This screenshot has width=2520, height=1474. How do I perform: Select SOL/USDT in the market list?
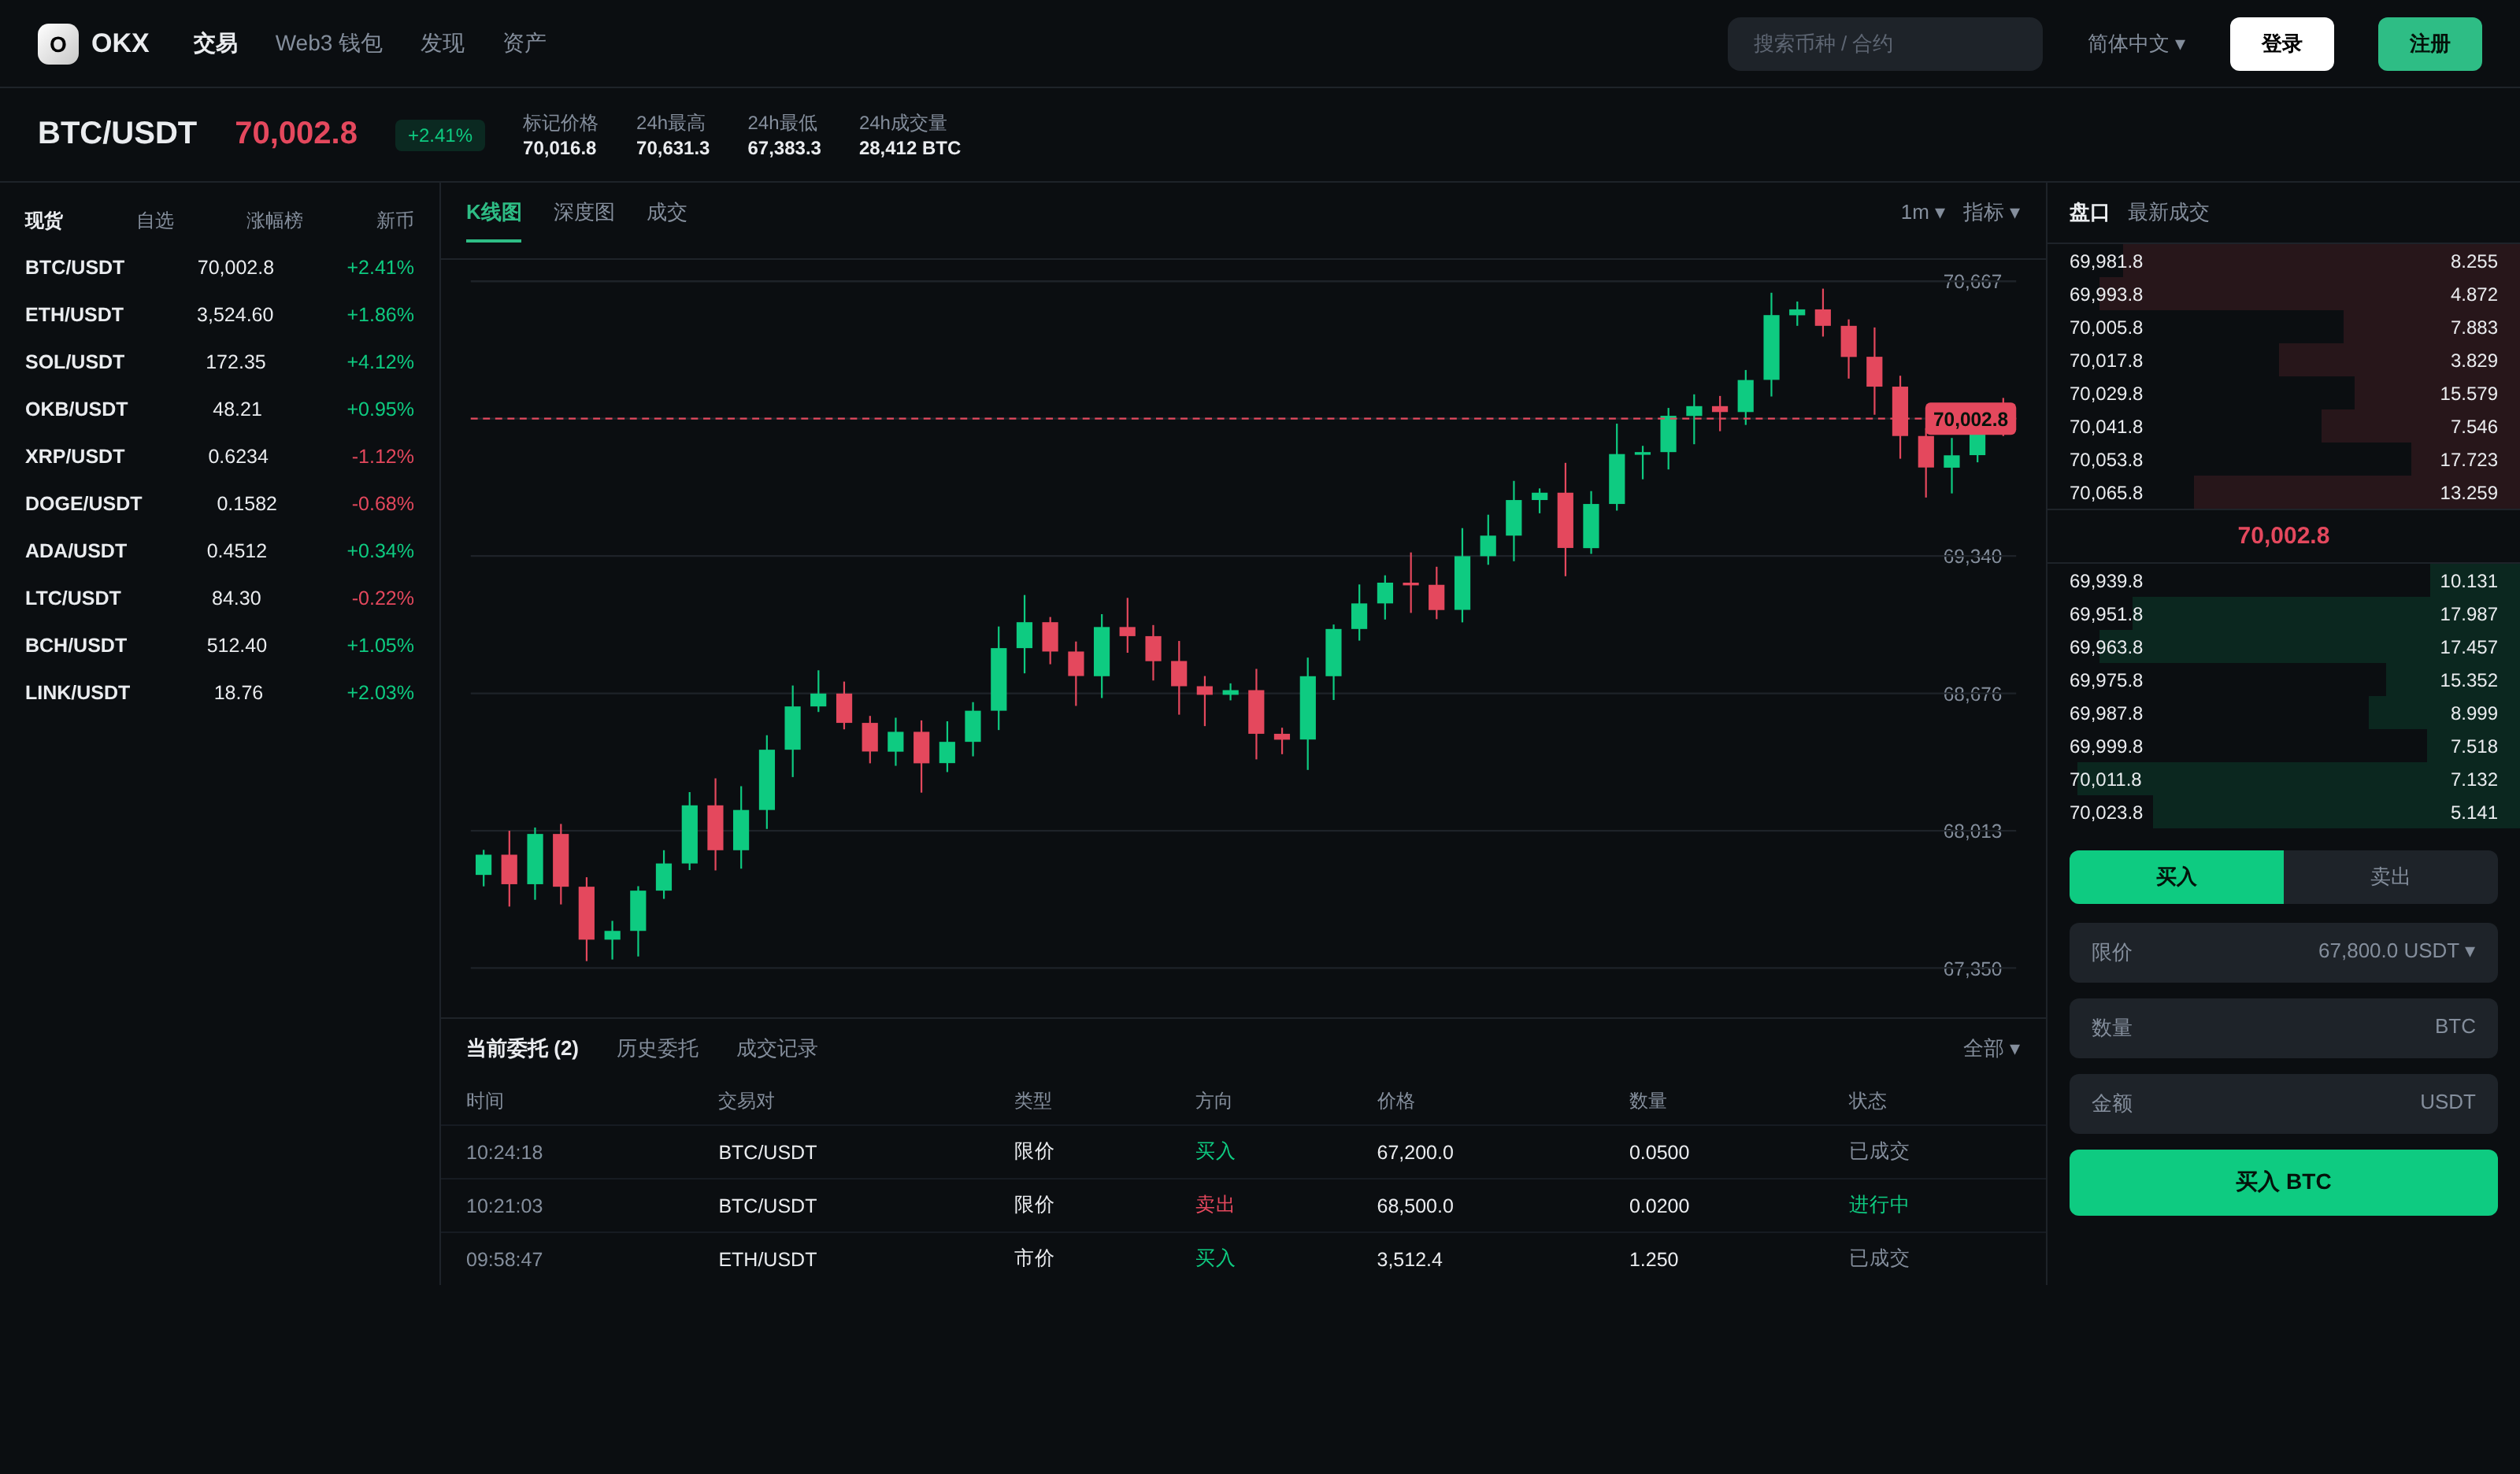pos(220,362)
